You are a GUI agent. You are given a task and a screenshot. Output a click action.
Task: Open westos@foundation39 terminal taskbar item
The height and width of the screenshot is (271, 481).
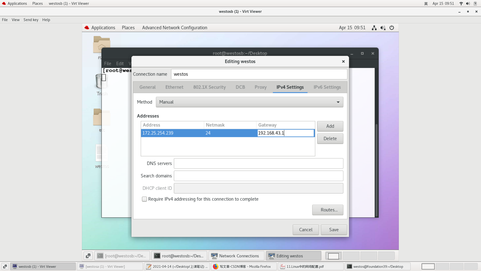point(378,266)
